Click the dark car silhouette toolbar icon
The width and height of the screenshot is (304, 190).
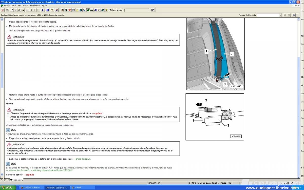click(92, 10)
